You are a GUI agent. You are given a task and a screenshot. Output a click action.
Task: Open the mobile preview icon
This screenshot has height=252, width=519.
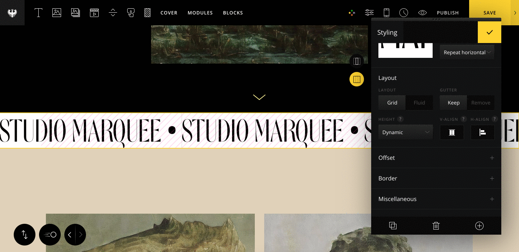[386, 13]
